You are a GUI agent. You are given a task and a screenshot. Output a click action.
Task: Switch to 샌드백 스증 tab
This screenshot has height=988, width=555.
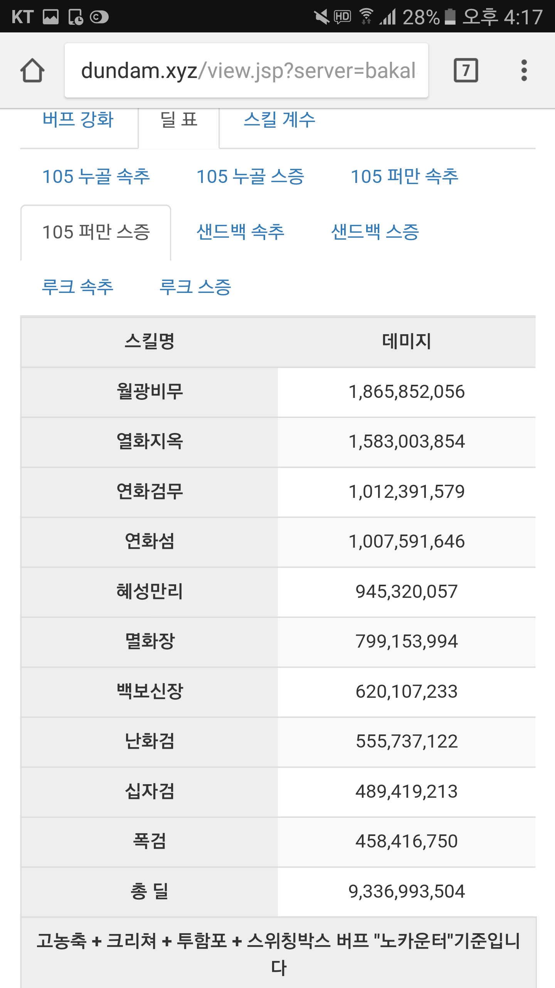click(375, 232)
